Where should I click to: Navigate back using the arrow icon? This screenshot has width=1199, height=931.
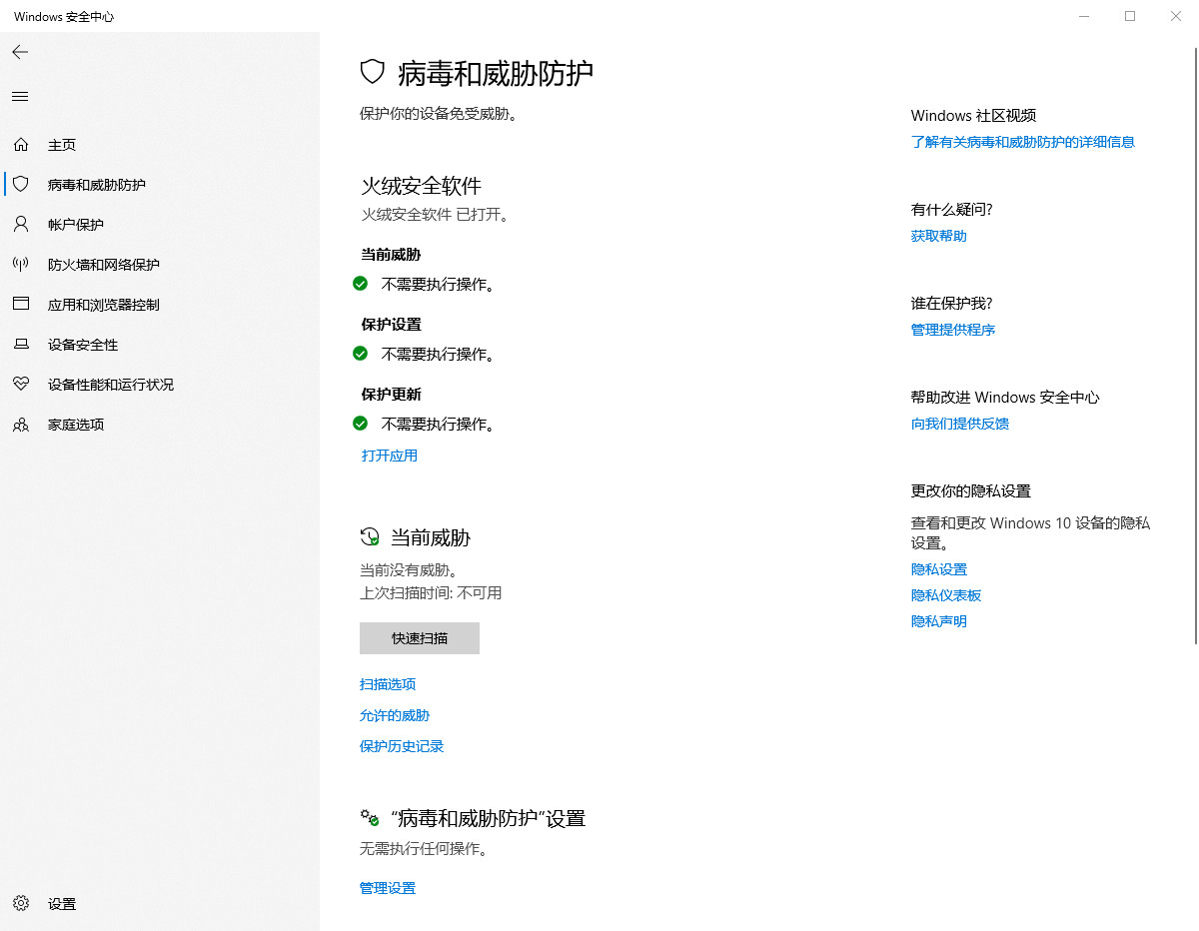[x=20, y=51]
